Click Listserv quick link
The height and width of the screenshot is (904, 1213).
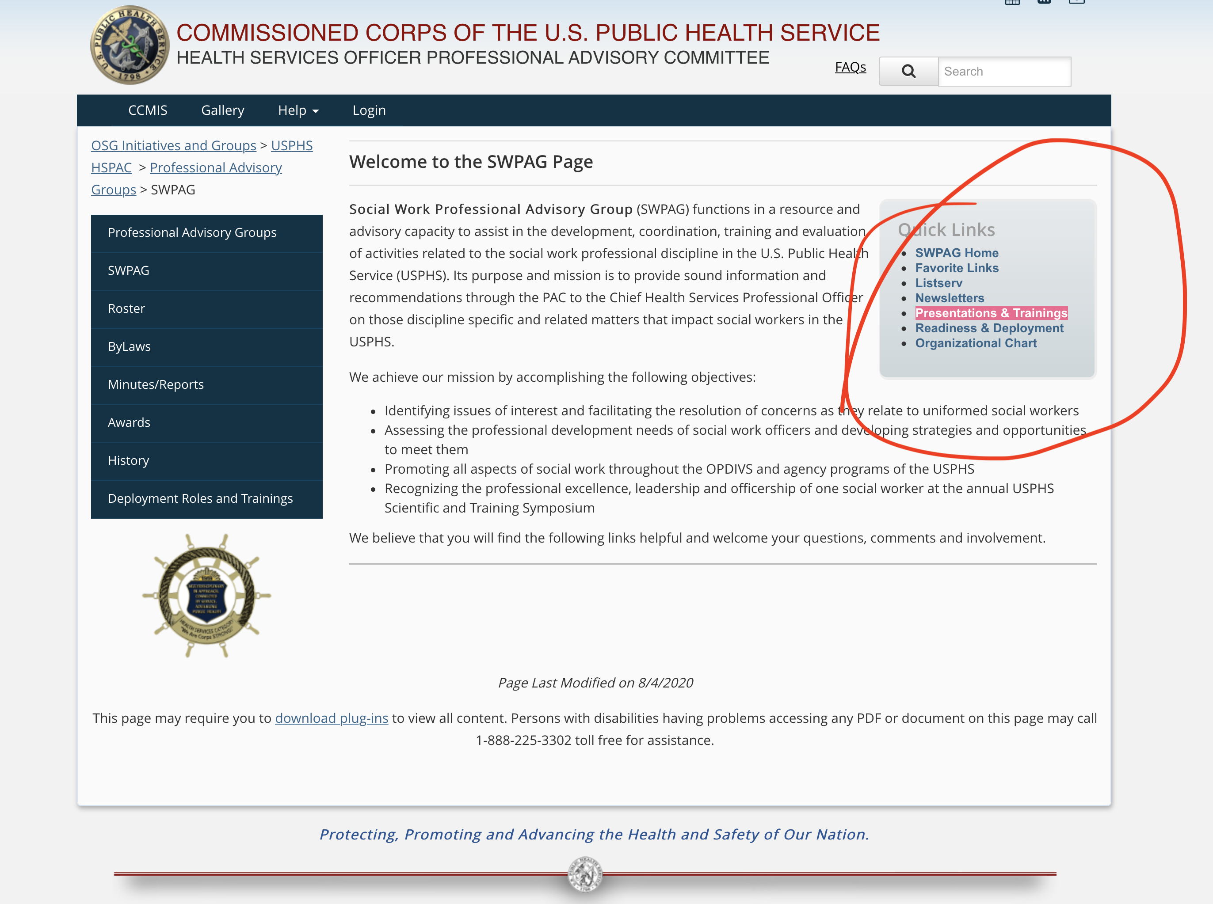pos(939,283)
